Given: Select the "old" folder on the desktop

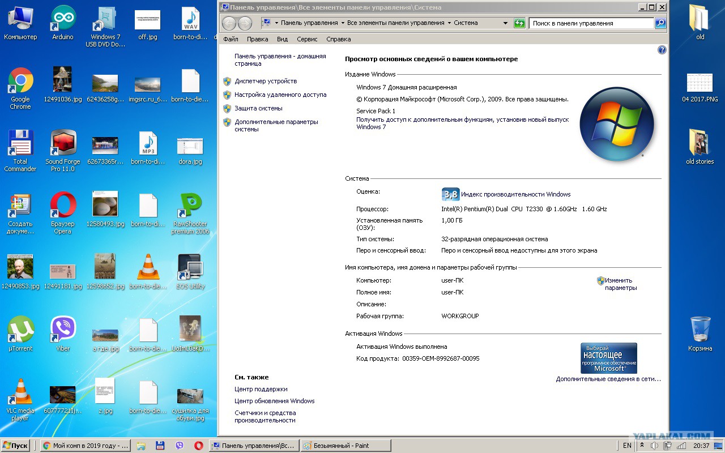Looking at the screenshot, I should (x=700, y=23).
